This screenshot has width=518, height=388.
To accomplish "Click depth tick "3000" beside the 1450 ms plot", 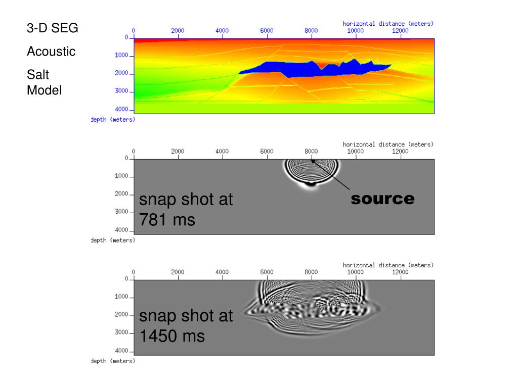I will coord(121,332).
